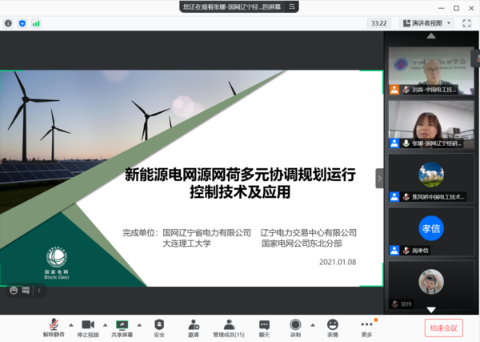Image resolution: width=480 pixels, height=342 pixels.
Task: Open the 更多 more options menu
Action: [366, 325]
